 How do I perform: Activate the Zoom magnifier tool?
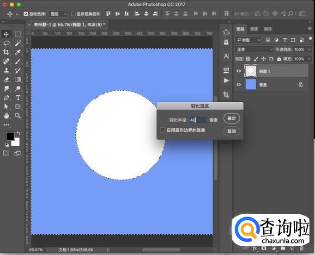point(18,116)
